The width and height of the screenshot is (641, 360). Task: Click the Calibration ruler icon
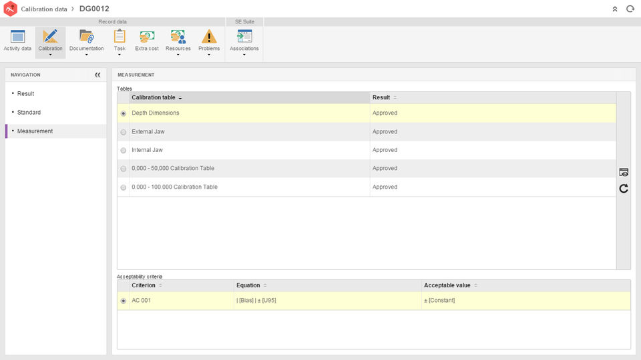click(50, 37)
